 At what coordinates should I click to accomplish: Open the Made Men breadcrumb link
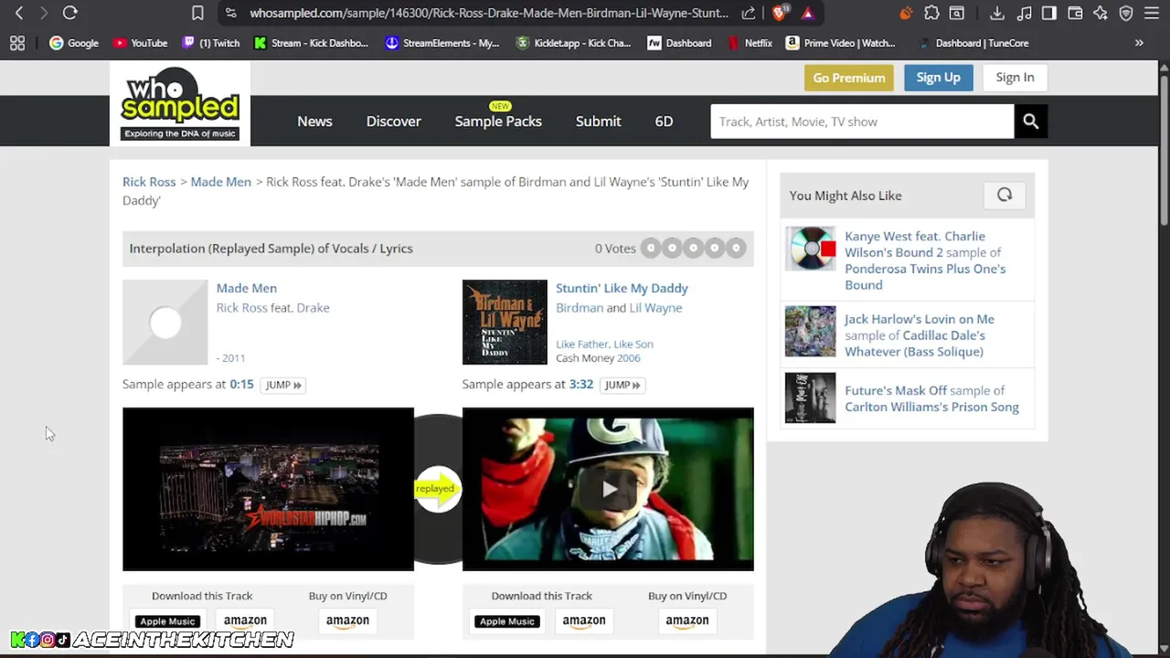220,182
